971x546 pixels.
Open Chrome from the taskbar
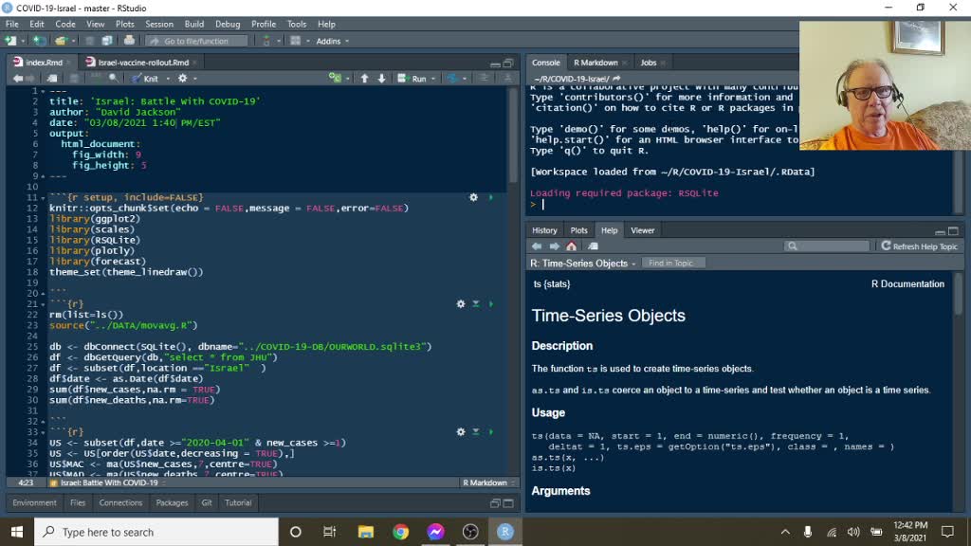[401, 532]
